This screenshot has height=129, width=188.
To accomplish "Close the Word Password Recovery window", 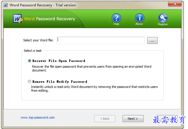I will coord(175,4).
